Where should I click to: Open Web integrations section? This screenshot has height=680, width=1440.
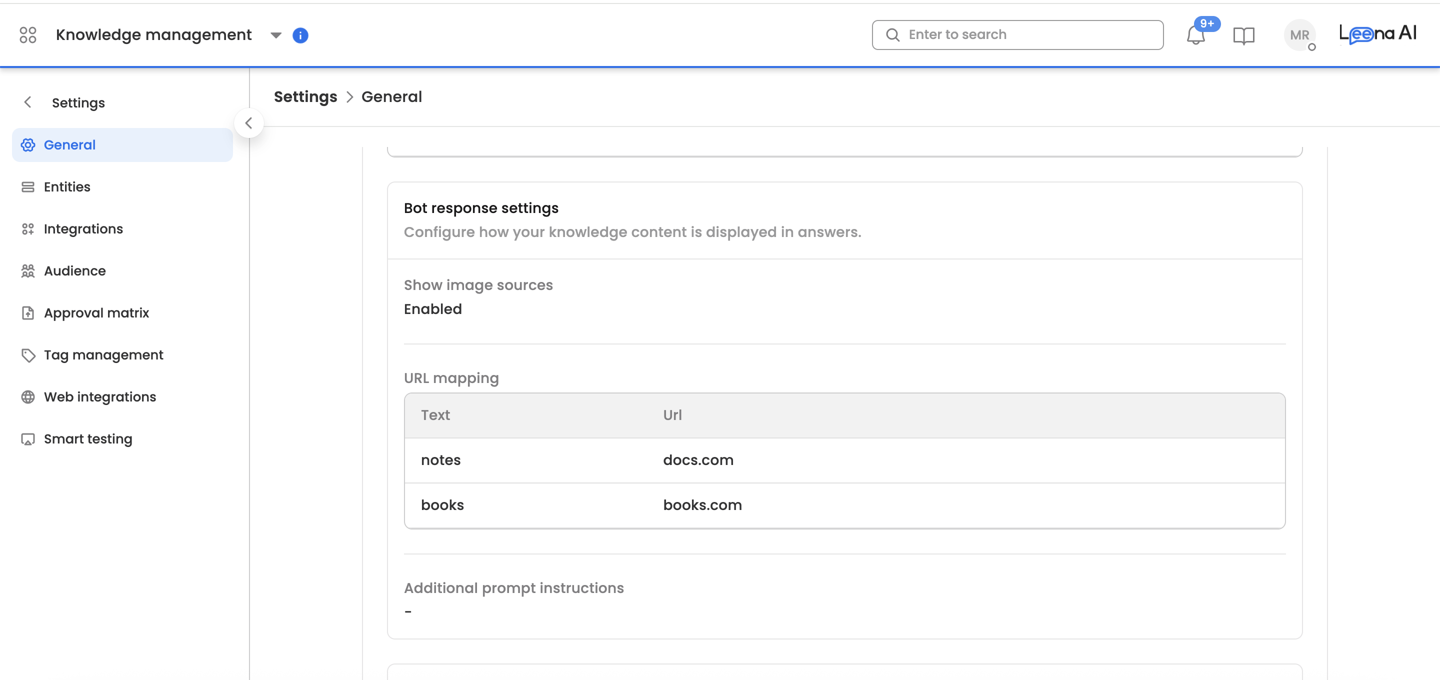[99, 396]
